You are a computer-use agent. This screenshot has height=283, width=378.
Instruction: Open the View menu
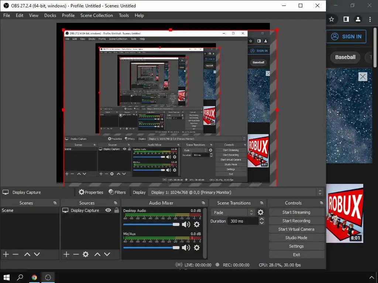pyautogui.click(x=34, y=15)
